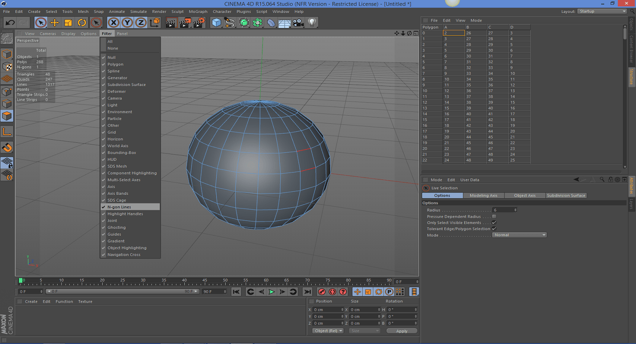Image resolution: width=636 pixels, height=344 pixels.
Task: Click the Make Editable icon in the left toolbar
Action: click(7, 39)
